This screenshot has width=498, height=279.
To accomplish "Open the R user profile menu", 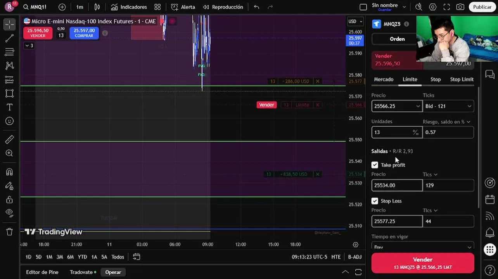I will coord(10,7).
